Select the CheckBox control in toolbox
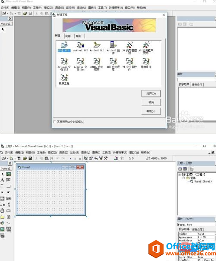 tap(2, 192)
